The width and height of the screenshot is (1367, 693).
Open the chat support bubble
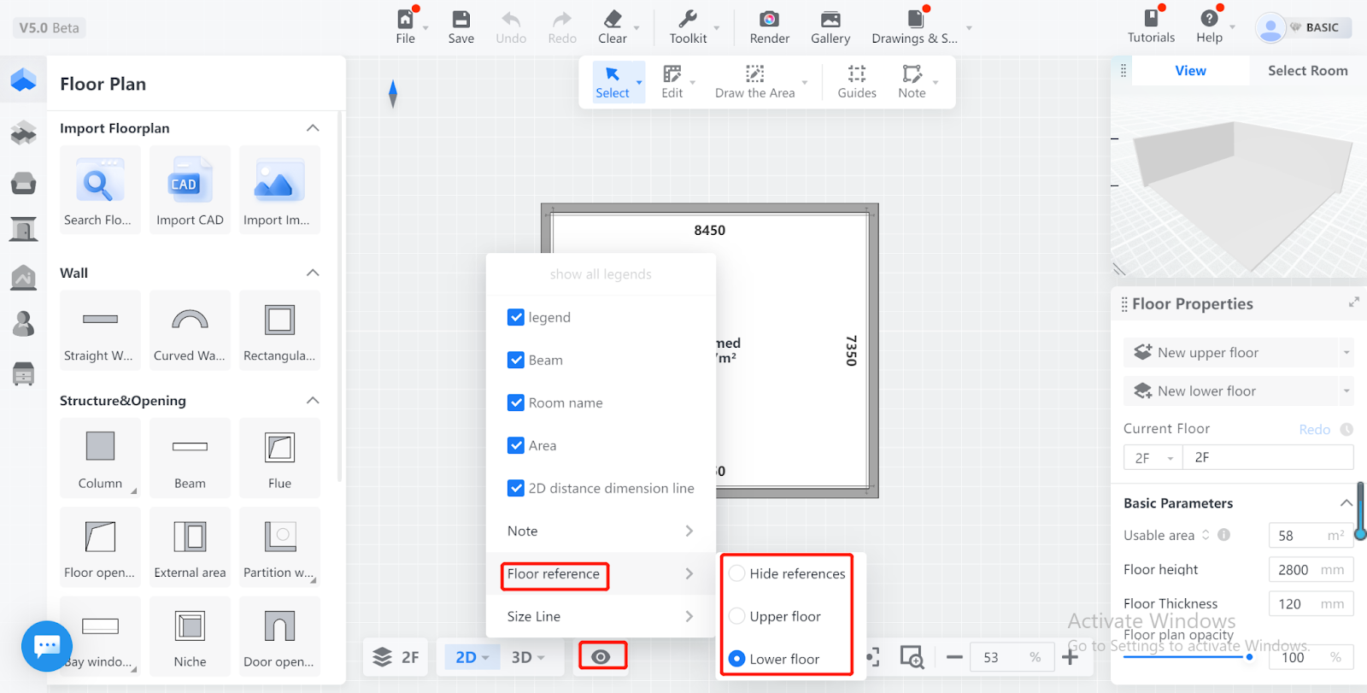[47, 646]
